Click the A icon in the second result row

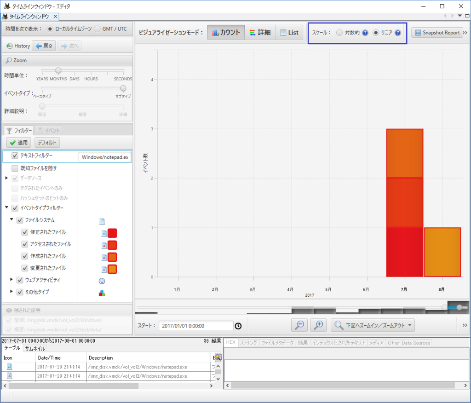[x=10, y=376]
